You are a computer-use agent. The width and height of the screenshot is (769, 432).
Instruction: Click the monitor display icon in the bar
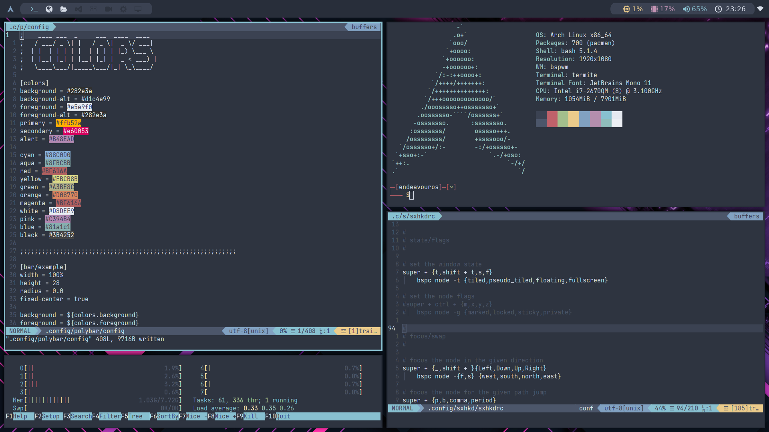pos(138,9)
